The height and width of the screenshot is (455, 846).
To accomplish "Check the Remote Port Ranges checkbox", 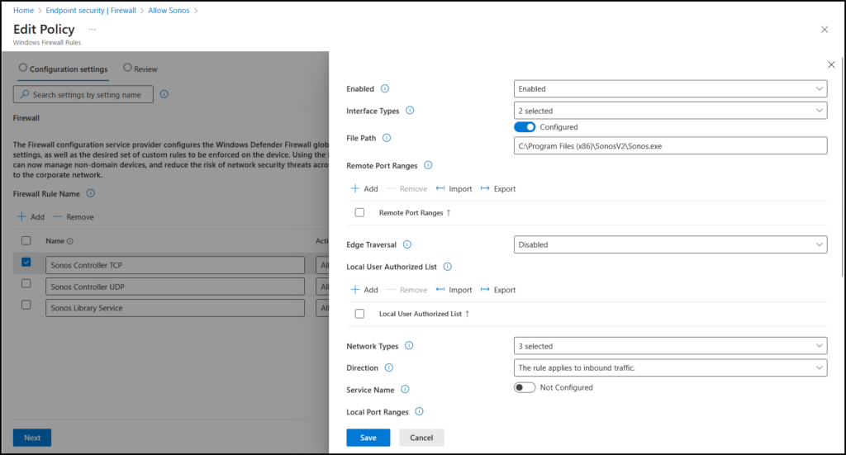I will pyautogui.click(x=359, y=212).
